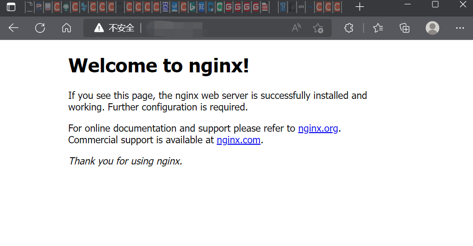The height and width of the screenshot is (246, 473).
Task: Click the 不安全 not-secure warning icon
Action: [99, 28]
